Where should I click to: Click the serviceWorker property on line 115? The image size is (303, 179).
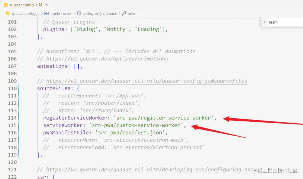tap(63, 125)
